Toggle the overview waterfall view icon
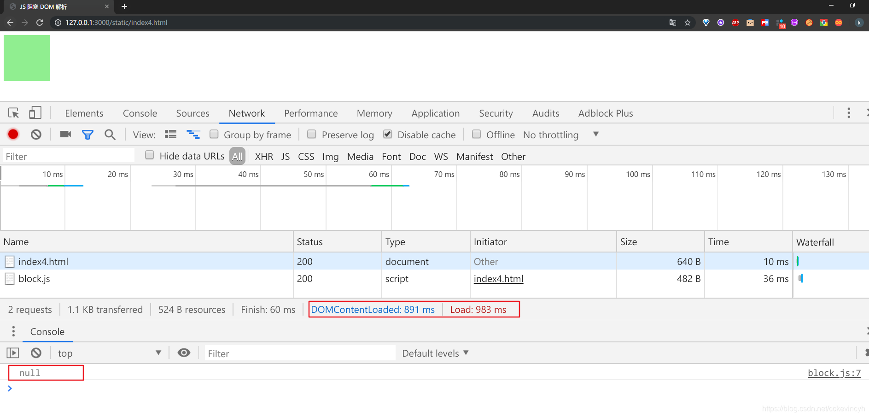The width and height of the screenshot is (869, 417). pos(193,135)
